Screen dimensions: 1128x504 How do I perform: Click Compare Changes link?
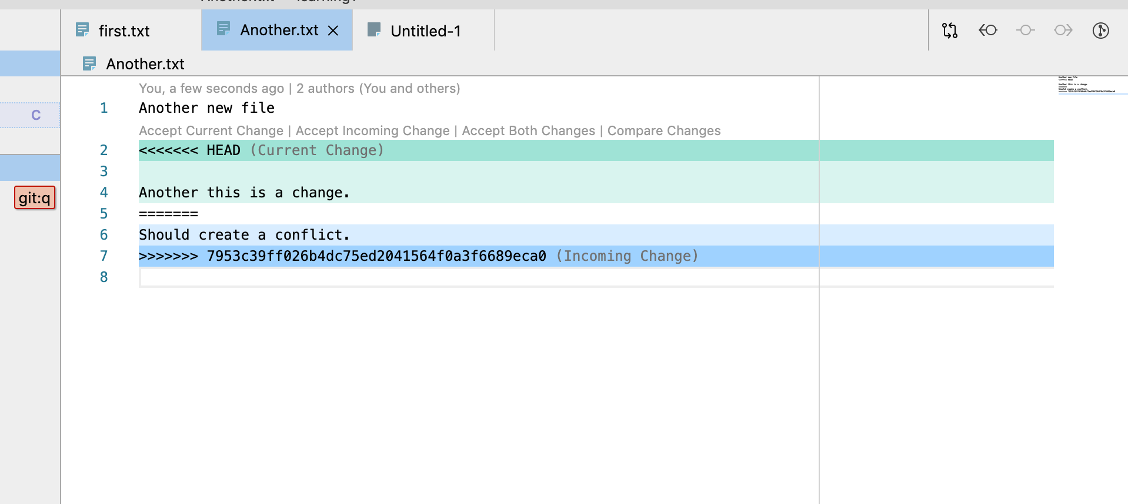click(664, 131)
